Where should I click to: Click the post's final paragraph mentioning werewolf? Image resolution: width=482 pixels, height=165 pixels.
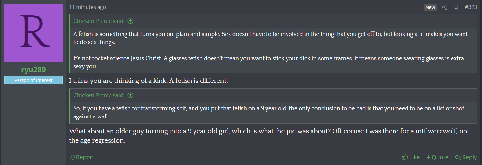coord(268,136)
